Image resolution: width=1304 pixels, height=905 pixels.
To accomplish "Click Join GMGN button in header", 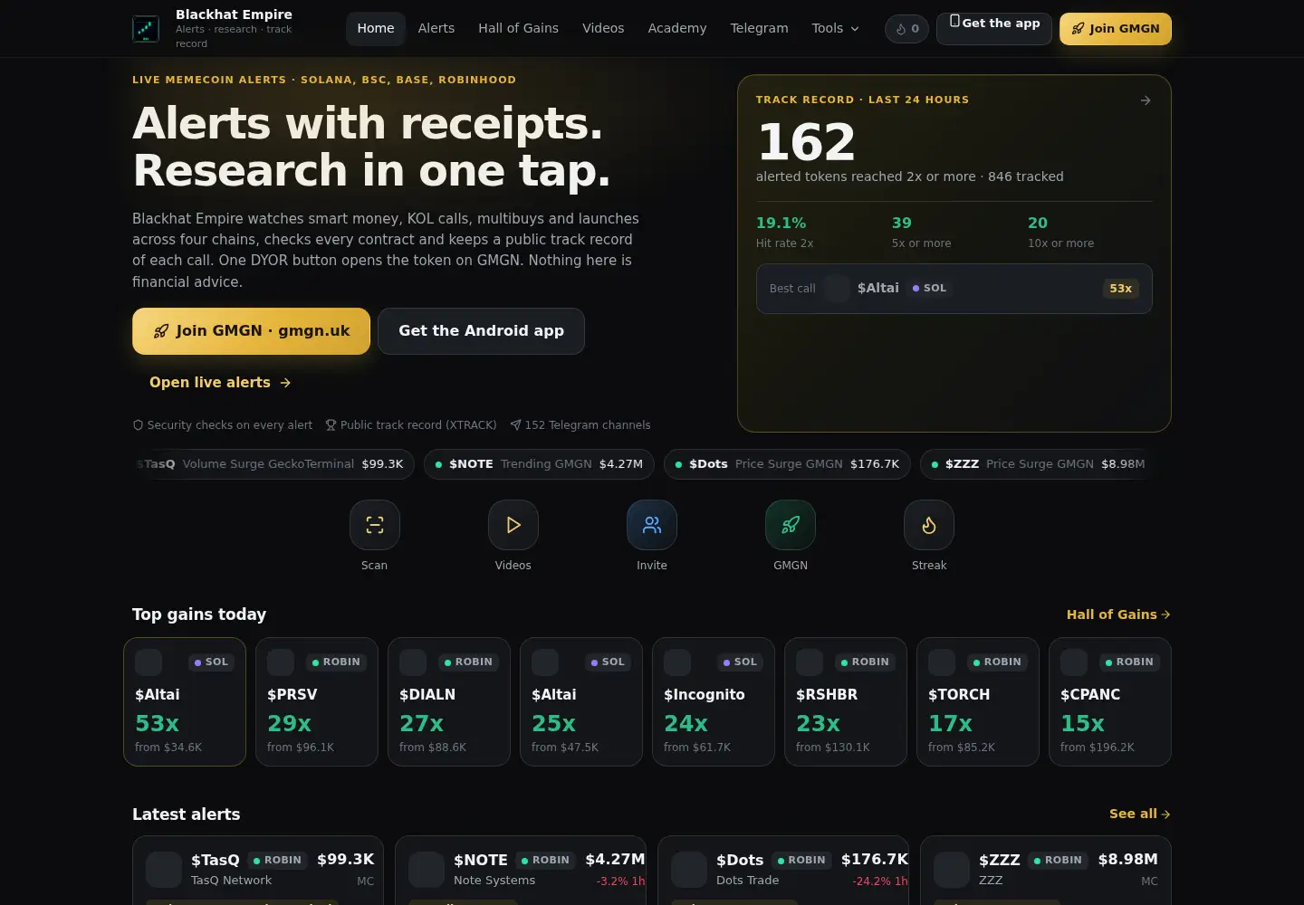I will click(x=1116, y=29).
